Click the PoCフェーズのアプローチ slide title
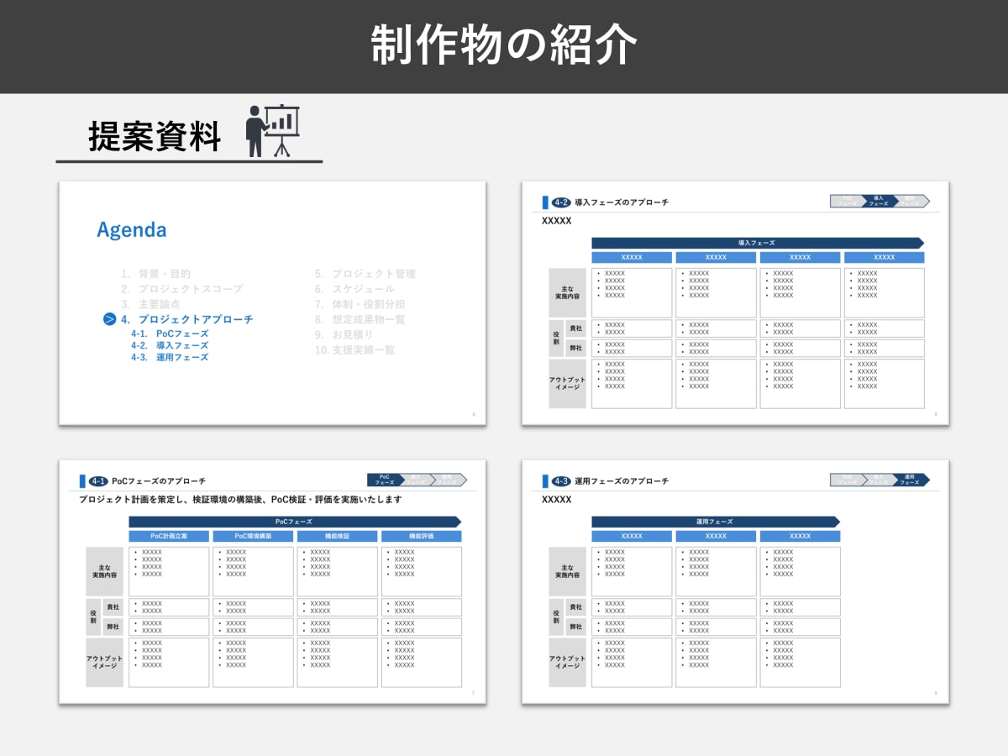Screen dimensions: 1008x756 point(159,481)
